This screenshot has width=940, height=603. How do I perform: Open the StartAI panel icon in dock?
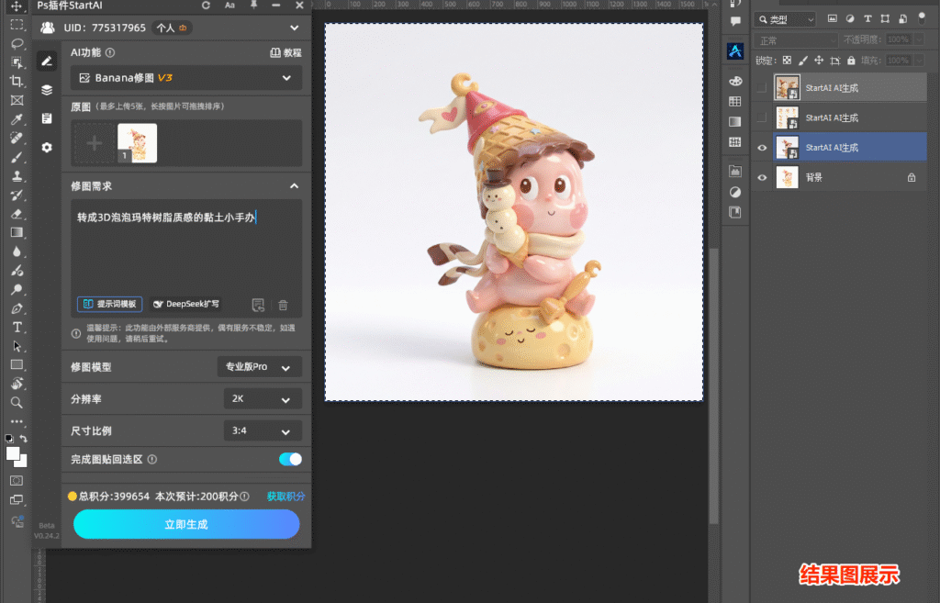pyautogui.click(x=735, y=51)
